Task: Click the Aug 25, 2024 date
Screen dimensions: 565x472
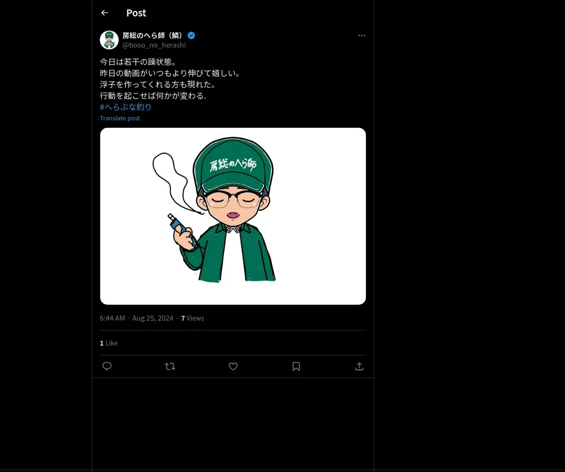Action: [153, 318]
